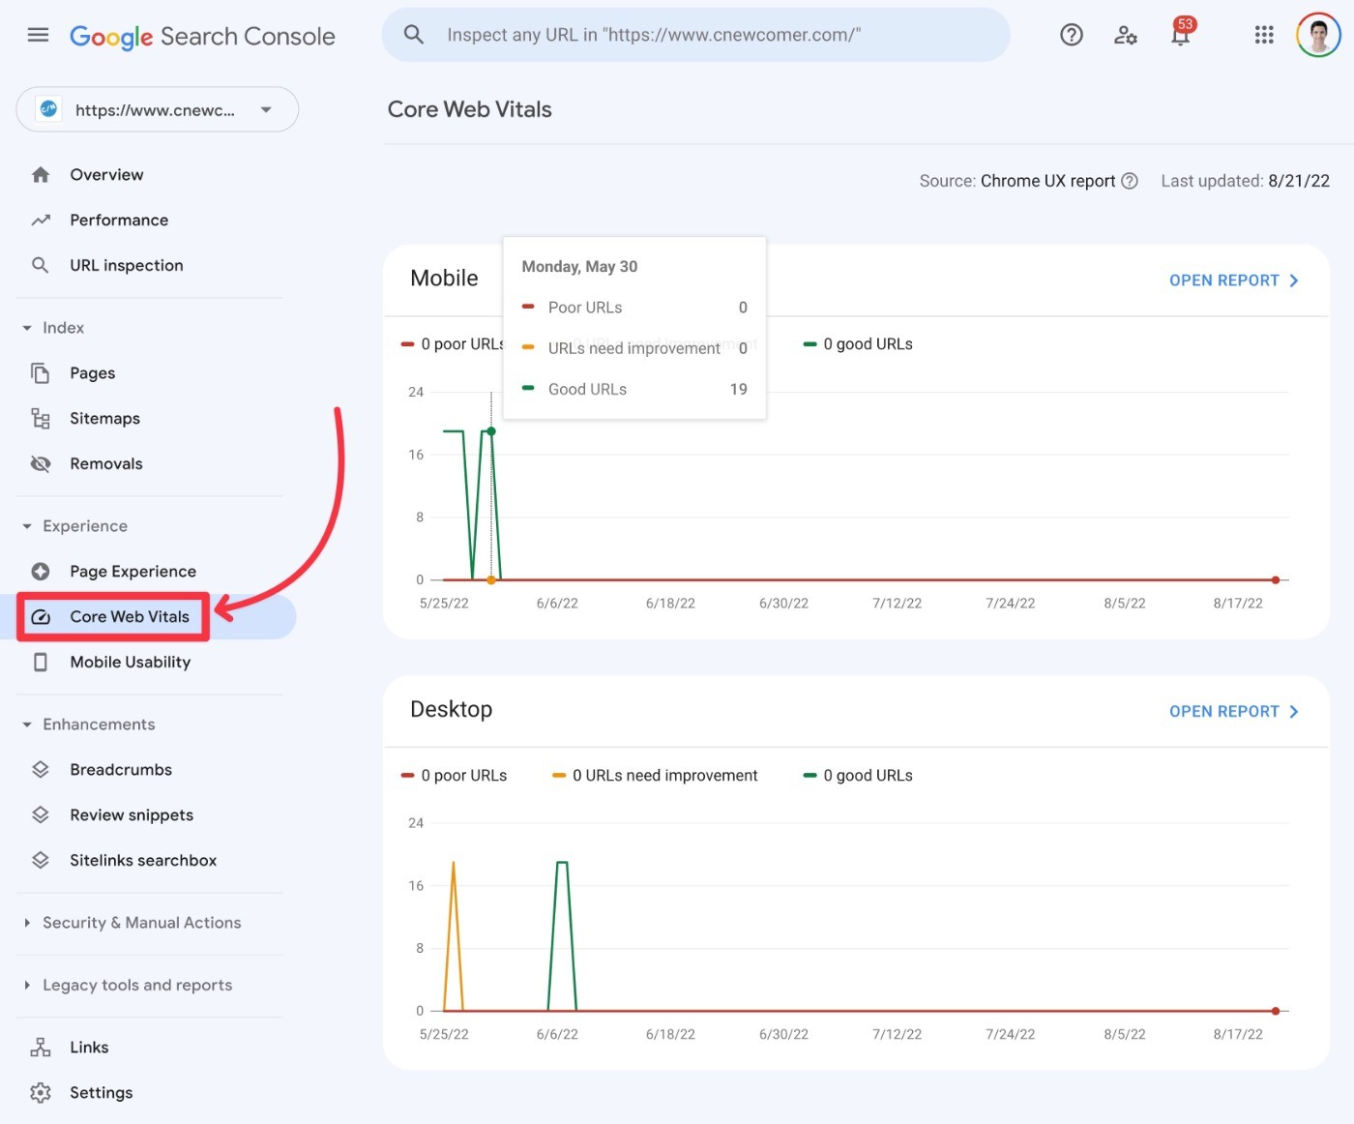Click the Pages document icon

(40, 372)
